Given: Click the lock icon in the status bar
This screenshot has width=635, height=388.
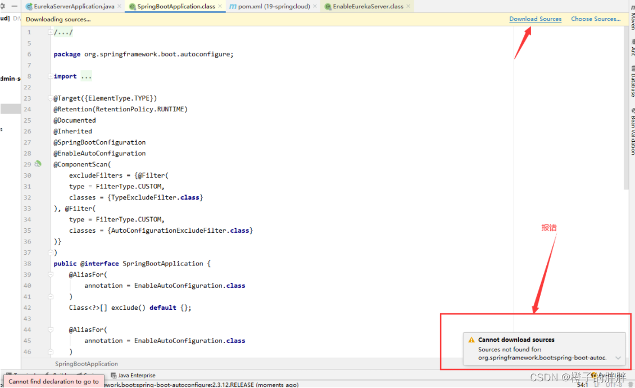Looking at the screenshot, I should tap(630, 385).
